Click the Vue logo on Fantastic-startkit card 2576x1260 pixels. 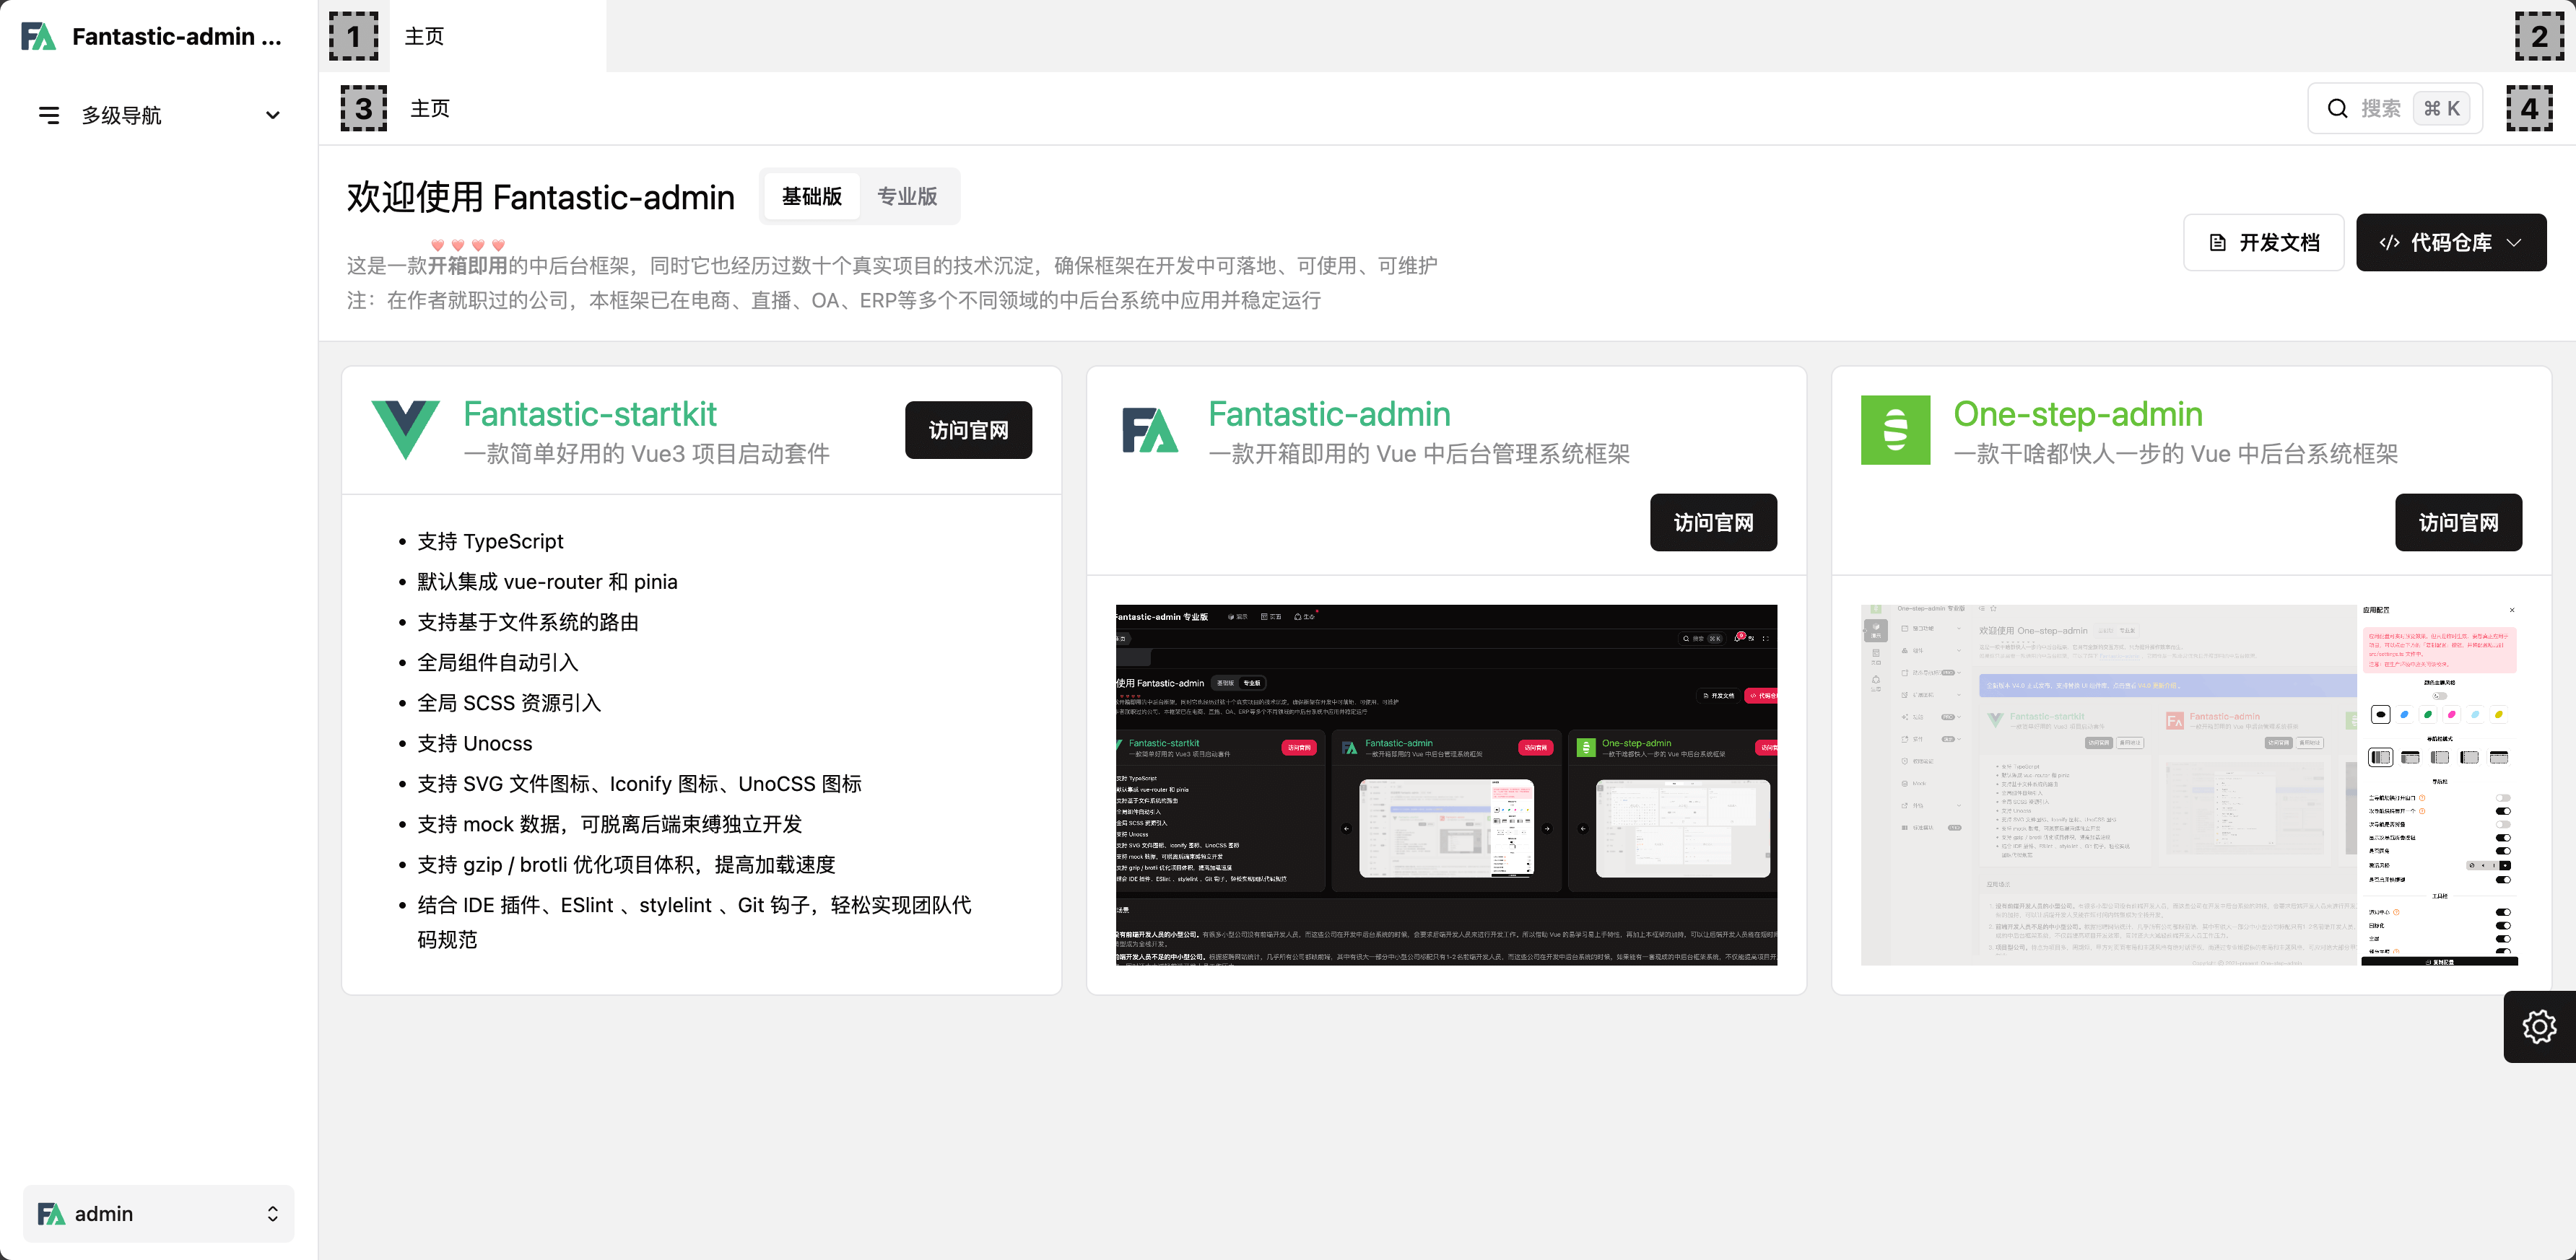(x=405, y=429)
